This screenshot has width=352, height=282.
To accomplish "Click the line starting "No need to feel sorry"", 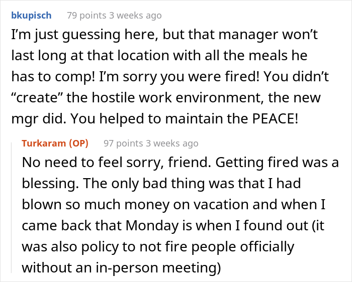I will point(180,163).
